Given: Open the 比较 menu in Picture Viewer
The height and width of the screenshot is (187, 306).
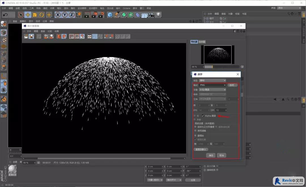Looking at the screenshot, I should point(50,31).
